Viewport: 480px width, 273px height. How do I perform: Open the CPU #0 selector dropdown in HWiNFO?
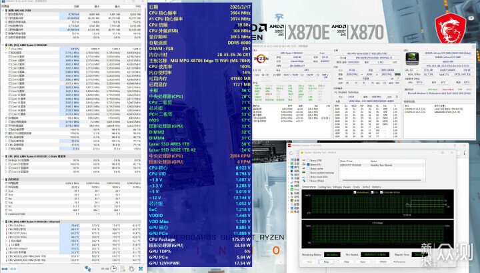[x=260, y=71]
